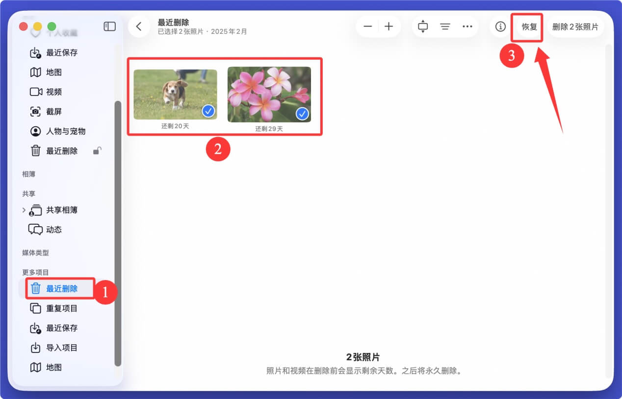Click the unlock icon next to 最近删除
This screenshot has width=622, height=399.
(97, 151)
